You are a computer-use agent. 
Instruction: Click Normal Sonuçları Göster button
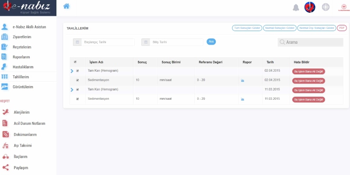[x=280, y=28]
